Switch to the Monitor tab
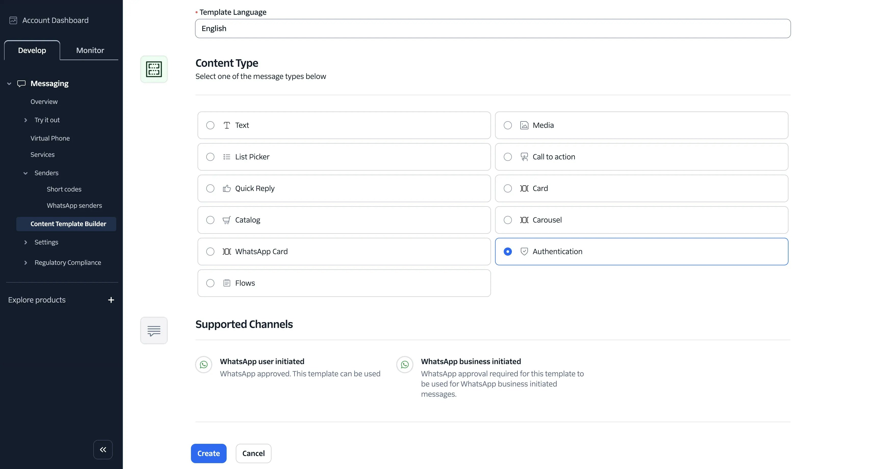 [x=90, y=50]
